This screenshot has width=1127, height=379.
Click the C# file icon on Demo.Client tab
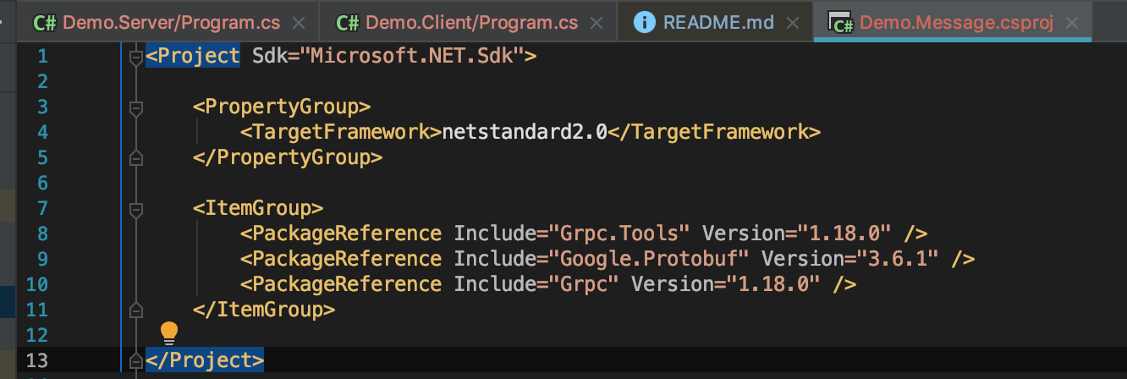pos(347,23)
